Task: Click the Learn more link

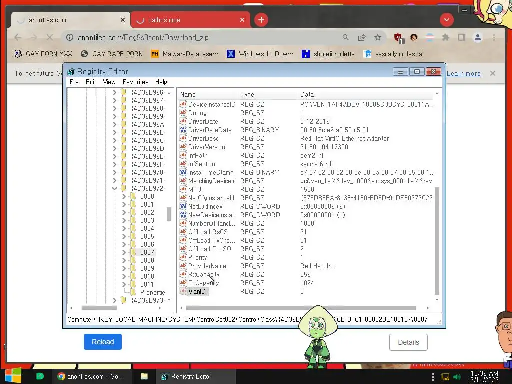Action: [463, 74]
